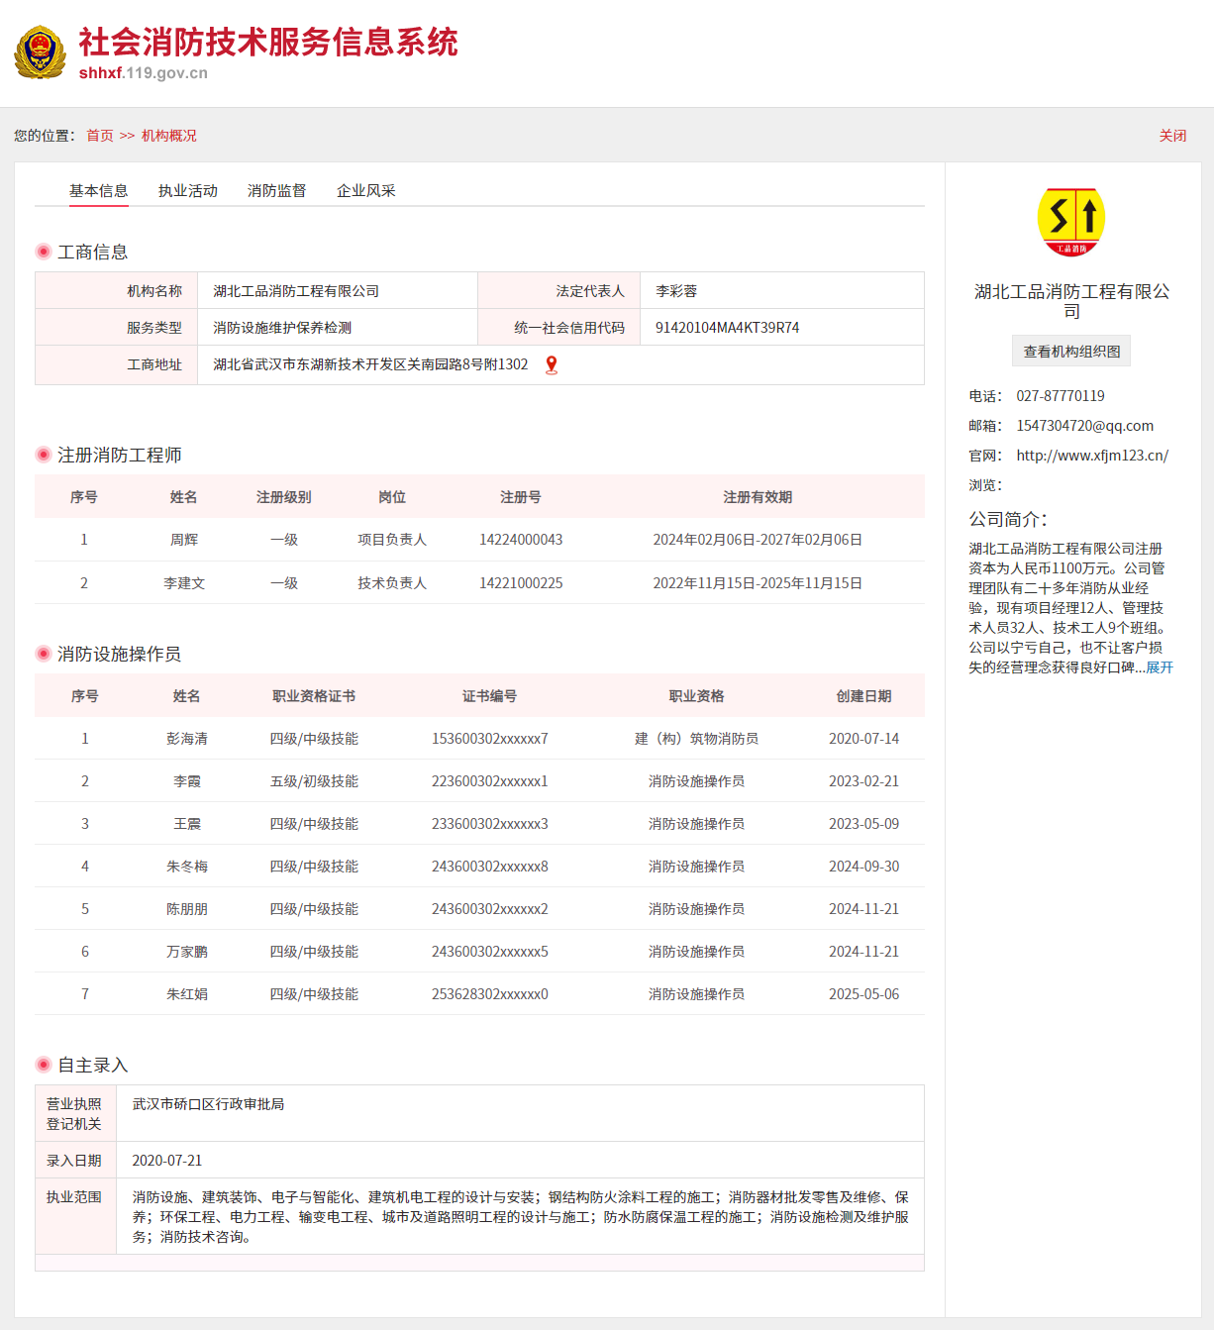Click the 技术负责人 position cell
The height and width of the screenshot is (1330, 1214).
[x=392, y=583]
